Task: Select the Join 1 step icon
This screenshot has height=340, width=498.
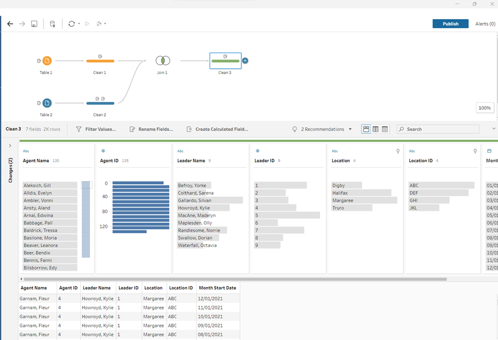Action: point(163,61)
